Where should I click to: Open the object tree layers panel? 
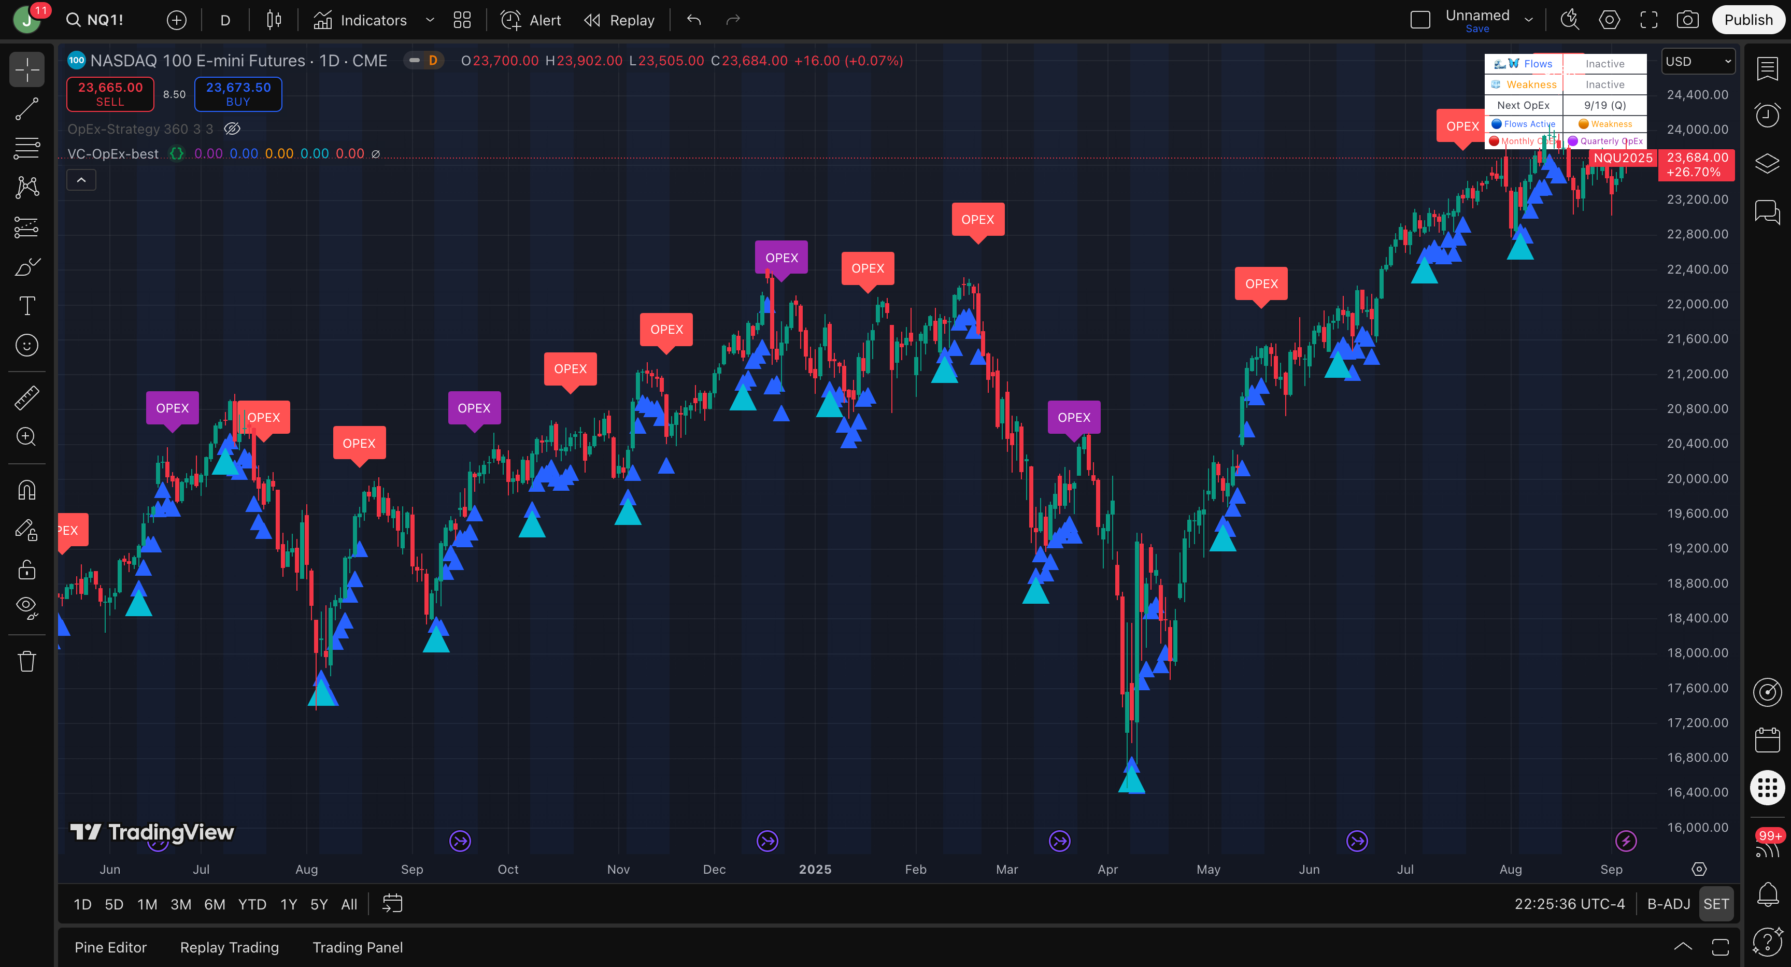click(1767, 163)
